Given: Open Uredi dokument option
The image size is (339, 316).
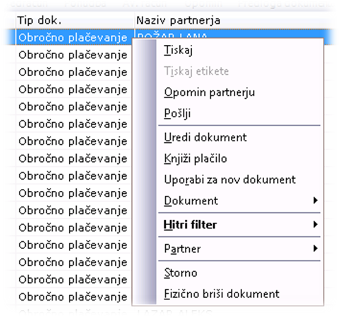Looking at the screenshot, I should pyautogui.click(x=205, y=137).
